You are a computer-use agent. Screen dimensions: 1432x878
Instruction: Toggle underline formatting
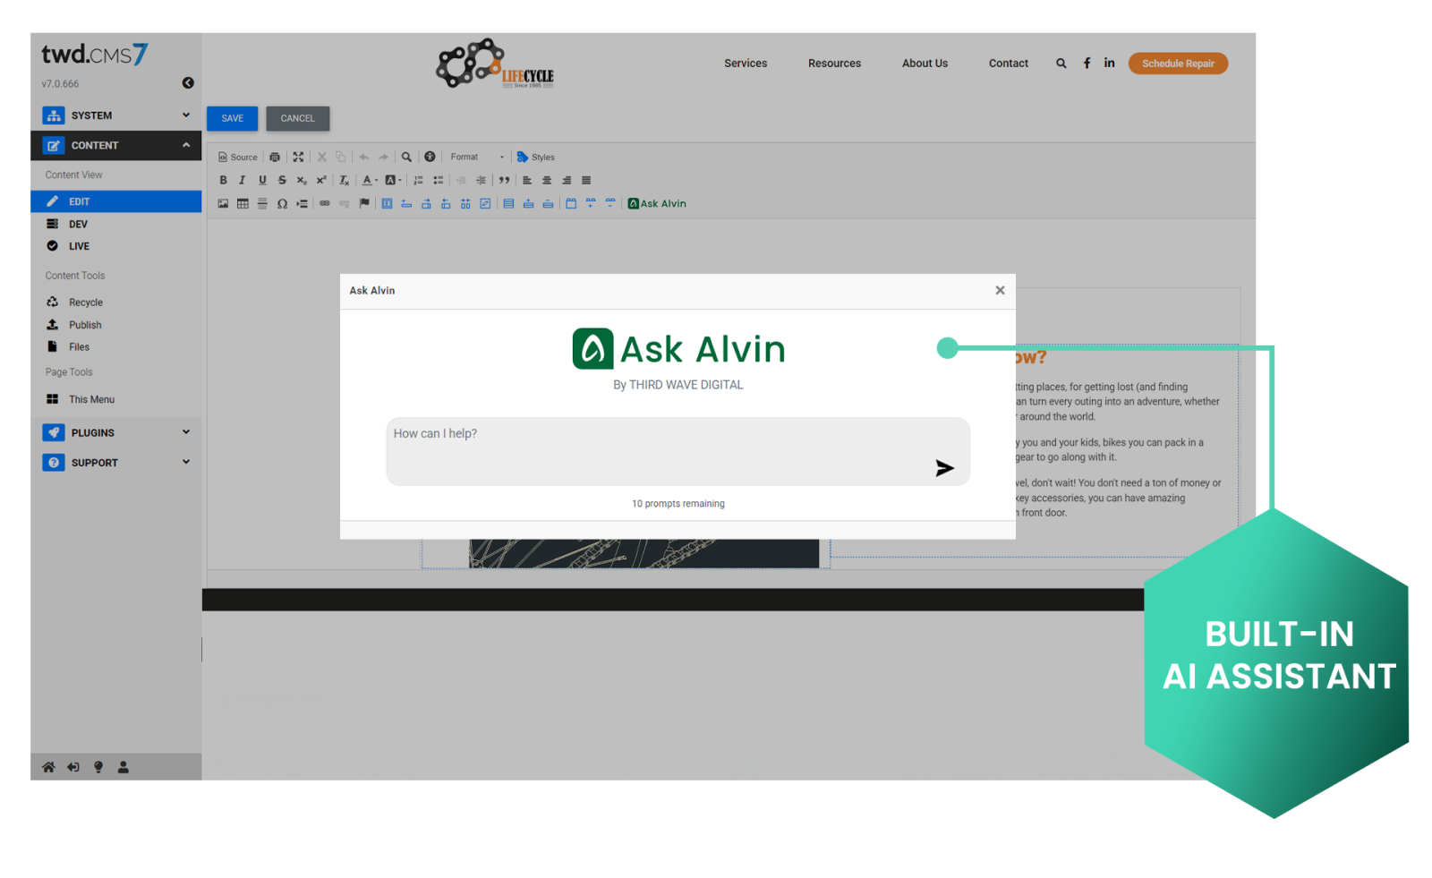[262, 181]
